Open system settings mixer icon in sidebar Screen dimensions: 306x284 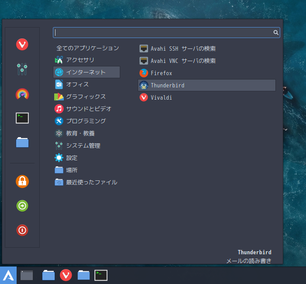coord(22,69)
